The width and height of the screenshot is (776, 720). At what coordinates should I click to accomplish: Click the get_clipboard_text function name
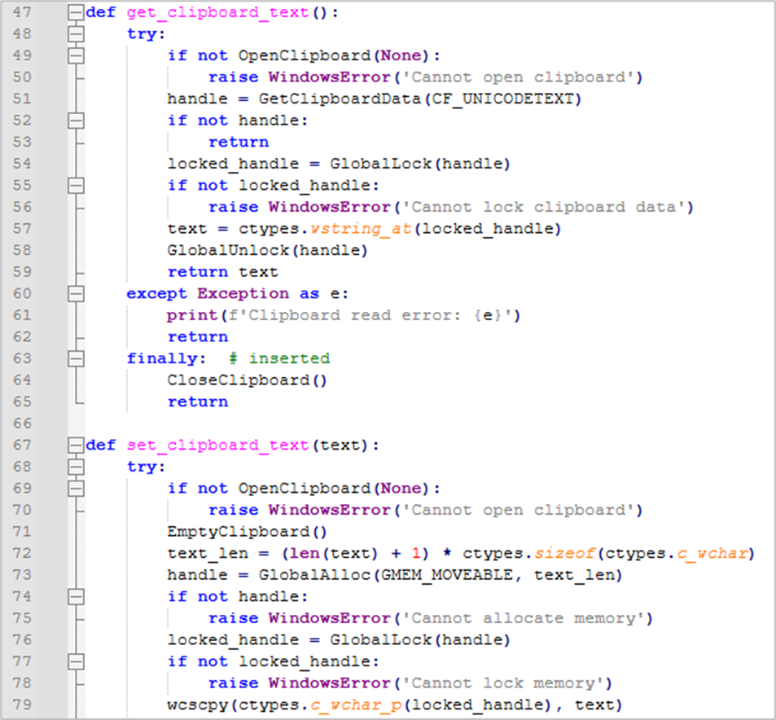217,12
